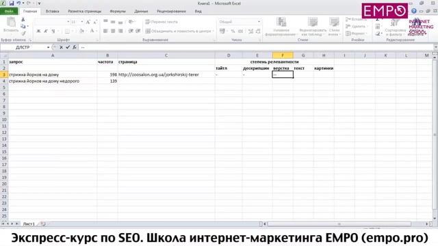This screenshot has height=246, width=438.
Task: Click Удалить in the Ячейки group
Action: point(356,26)
